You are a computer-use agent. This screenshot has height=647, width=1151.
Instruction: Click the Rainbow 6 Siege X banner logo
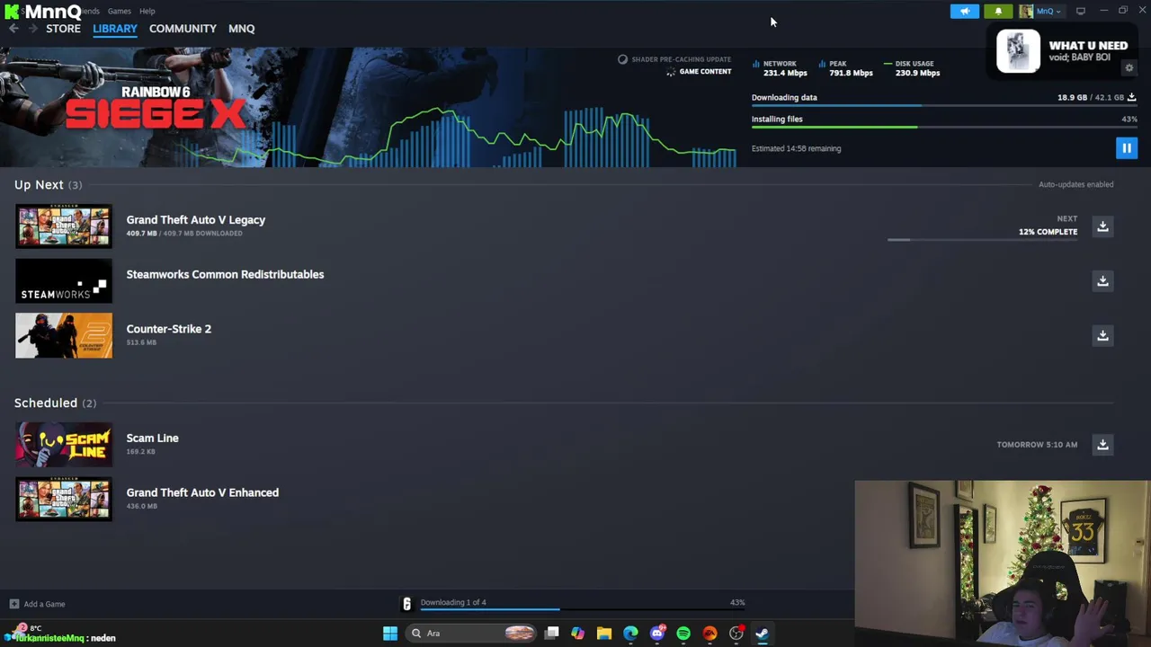[x=155, y=108]
